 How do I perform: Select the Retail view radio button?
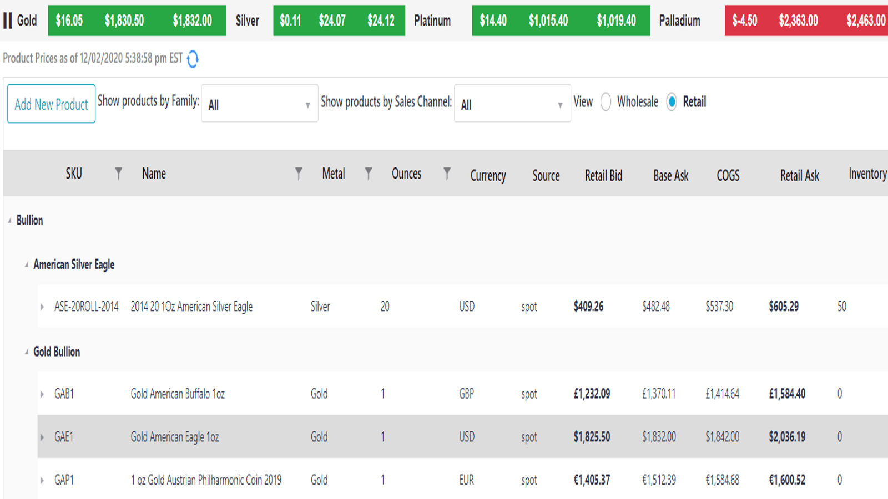pos(672,102)
